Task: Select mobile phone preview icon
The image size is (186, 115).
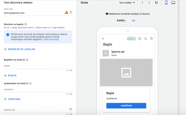Action: (x=166, y=3)
